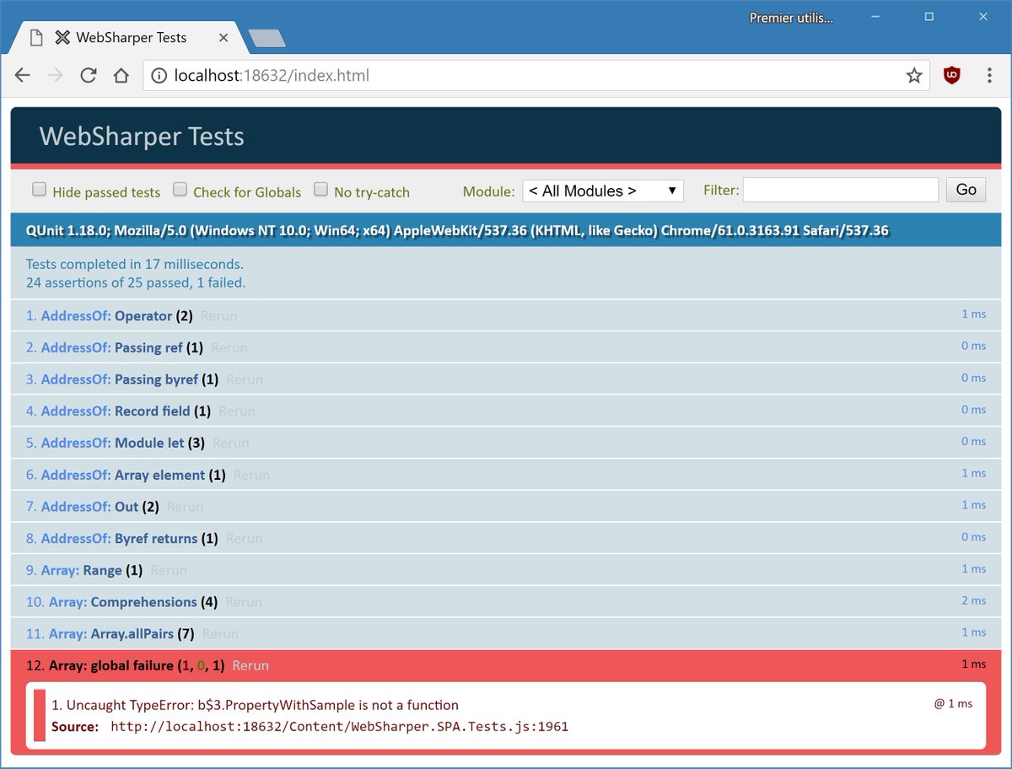Click the browser forward arrow
The height and width of the screenshot is (769, 1012).
[56, 76]
